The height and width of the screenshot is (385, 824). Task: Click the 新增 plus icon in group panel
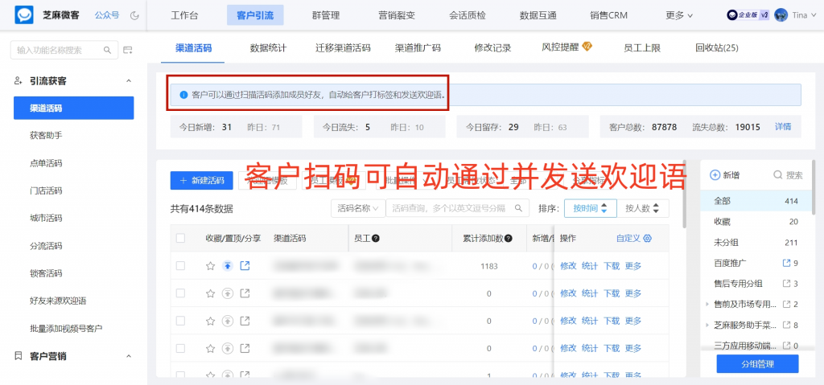tap(715, 175)
